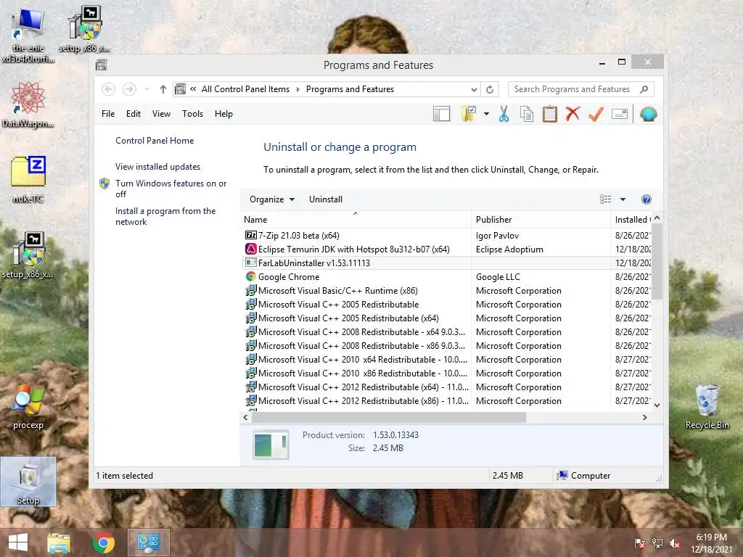Open the Edit menu
Viewport: 743px width, 557px height.
coord(134,114)
